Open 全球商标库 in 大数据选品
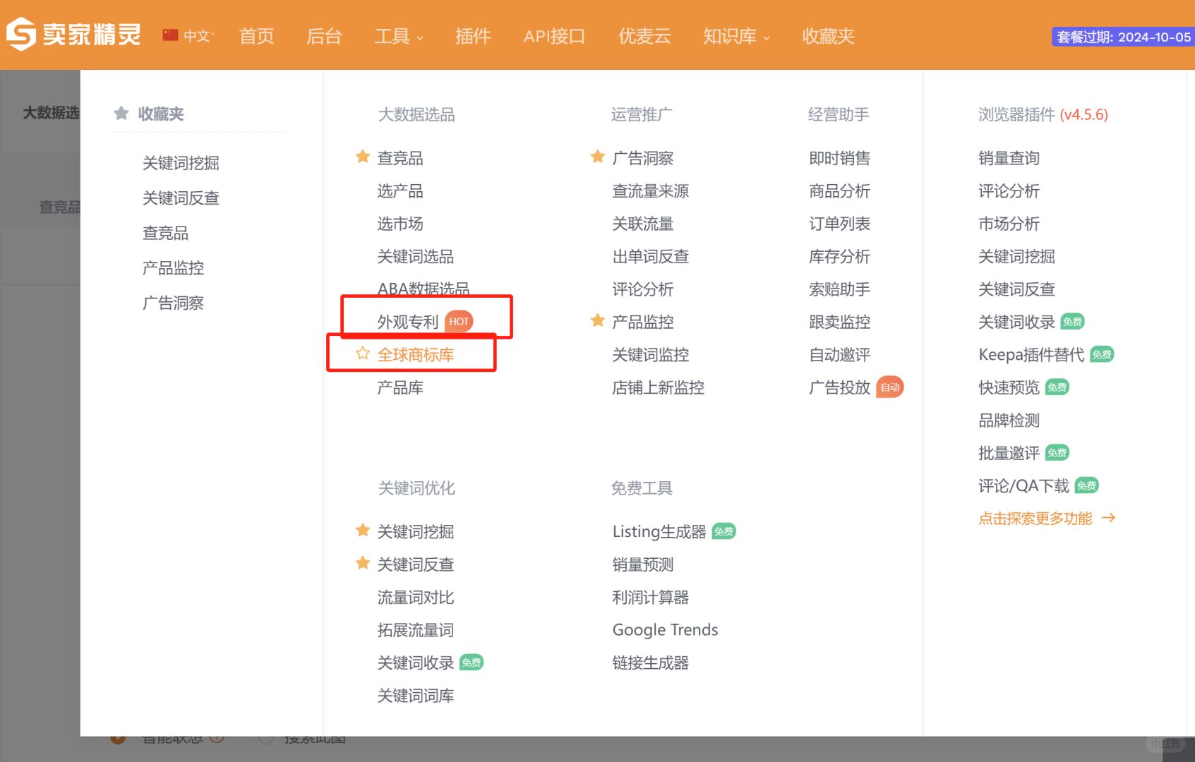Image resolution: width=1195 pixels, height=762 pixels. tap(416, 355)
